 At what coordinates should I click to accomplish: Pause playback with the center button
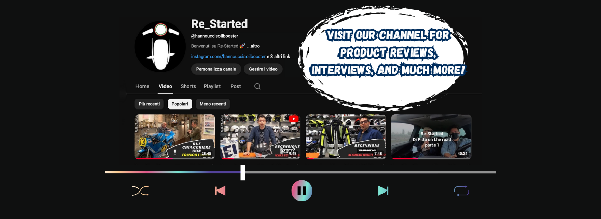302,191
